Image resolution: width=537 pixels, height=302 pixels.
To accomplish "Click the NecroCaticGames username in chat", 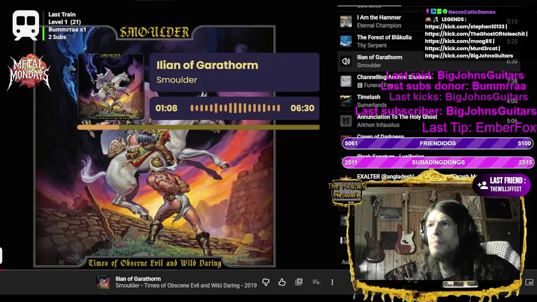I will point(472,12).
